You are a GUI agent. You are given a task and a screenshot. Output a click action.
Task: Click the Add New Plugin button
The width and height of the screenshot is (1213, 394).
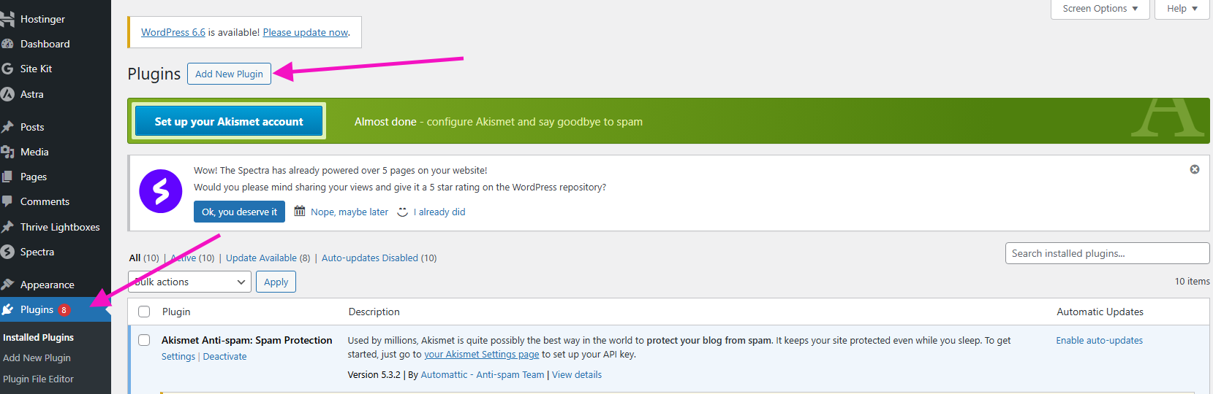coord(229,74)
